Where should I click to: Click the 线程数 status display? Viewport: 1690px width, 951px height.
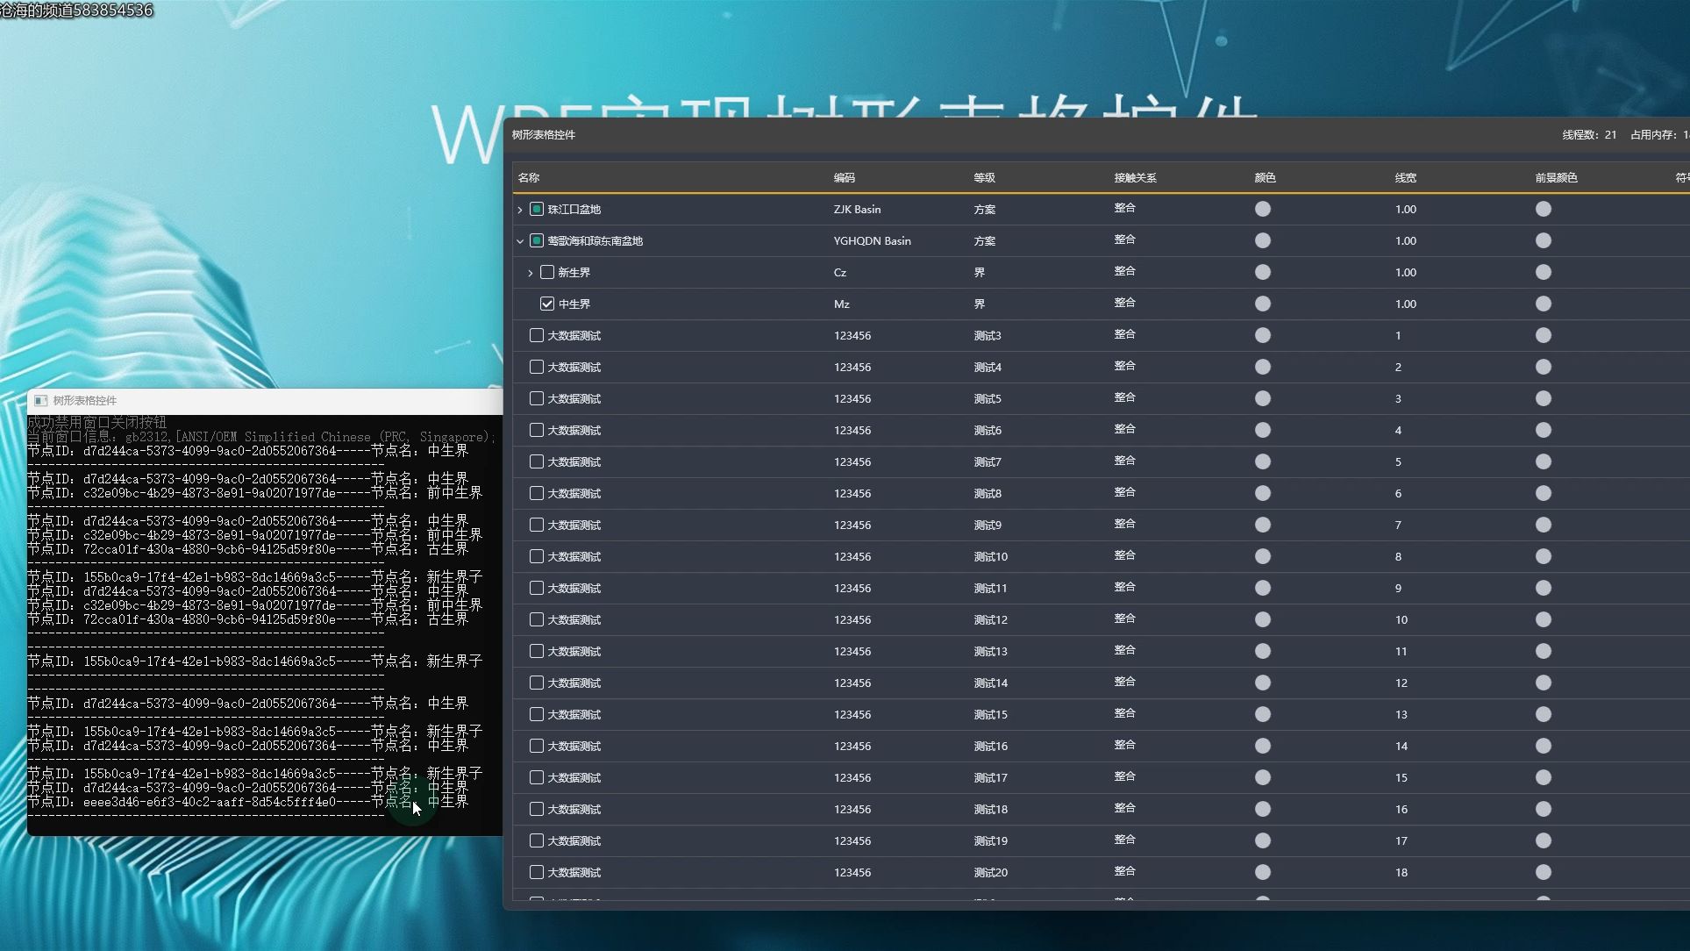pos(1587,135)
